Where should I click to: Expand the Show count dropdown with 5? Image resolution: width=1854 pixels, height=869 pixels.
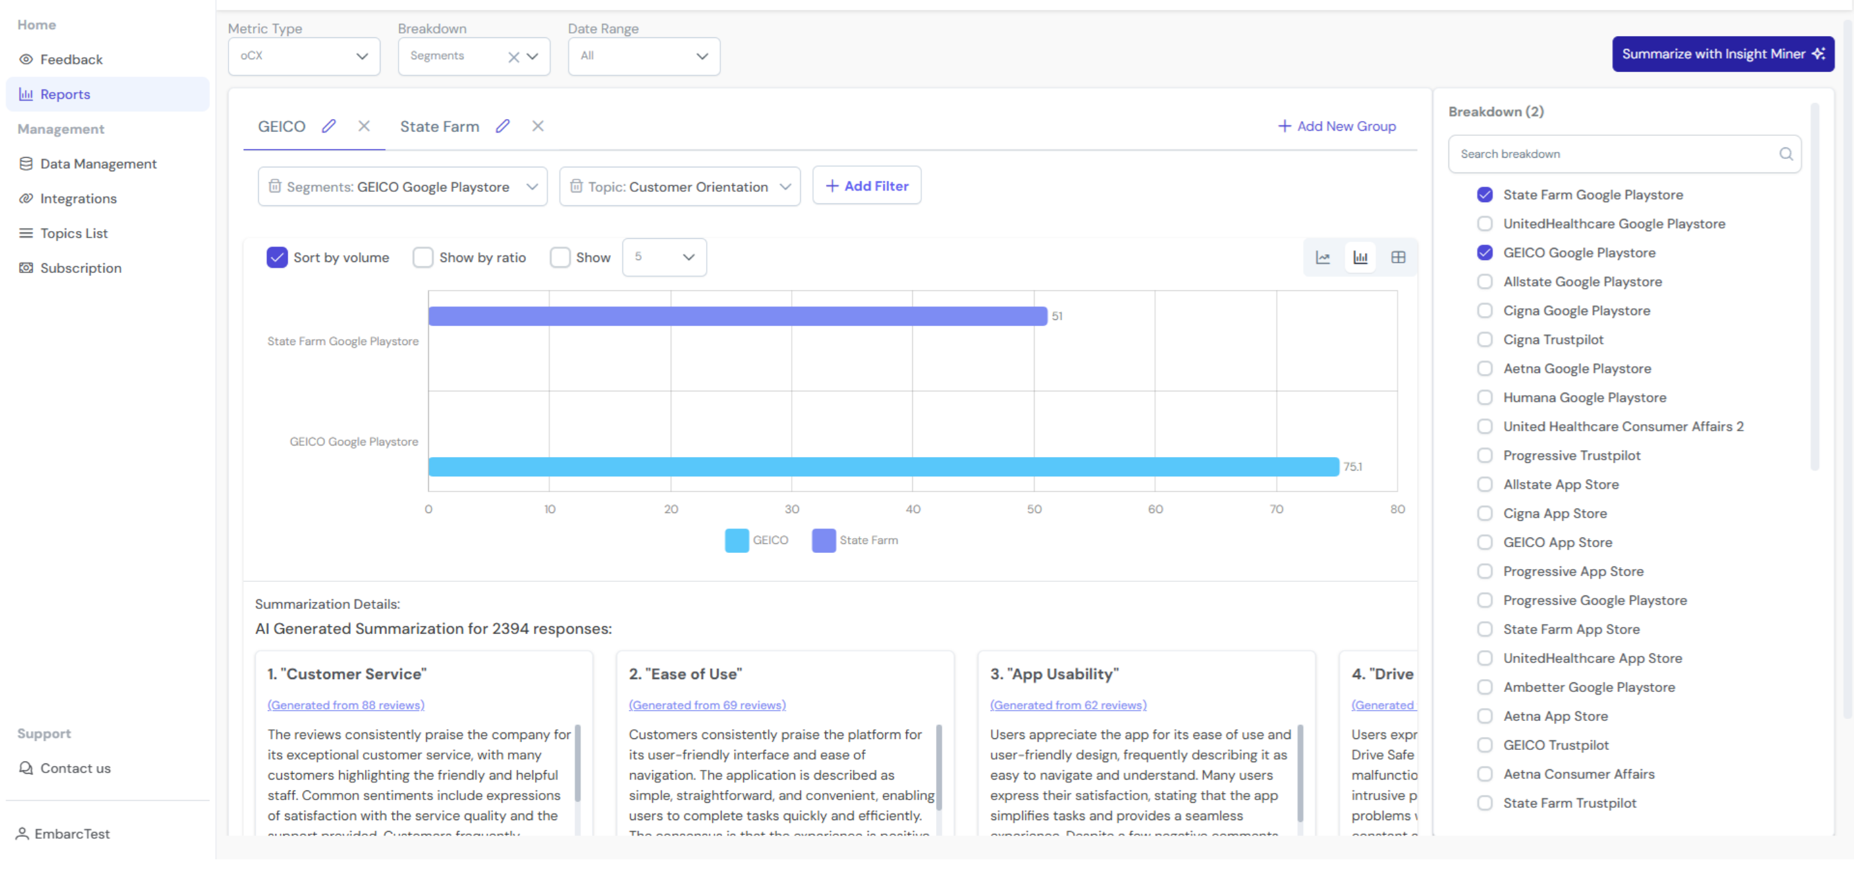click(664, 257)
